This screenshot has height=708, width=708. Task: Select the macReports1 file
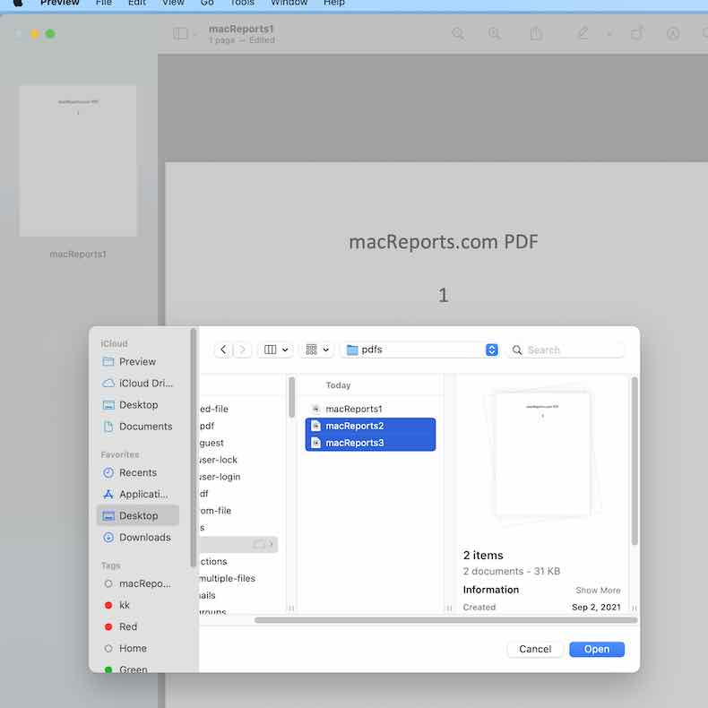[370, 409]
